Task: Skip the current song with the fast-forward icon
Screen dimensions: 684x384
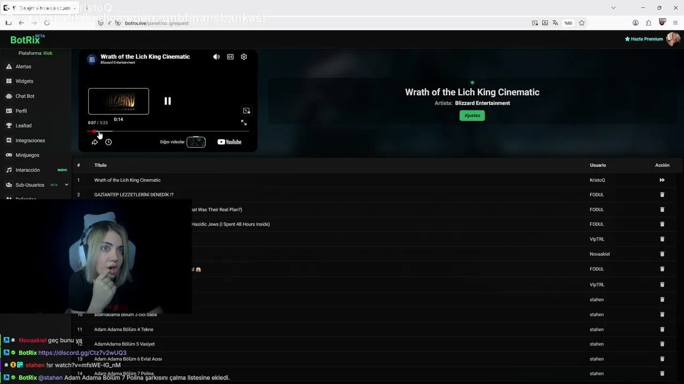Action: coord(662,180)
